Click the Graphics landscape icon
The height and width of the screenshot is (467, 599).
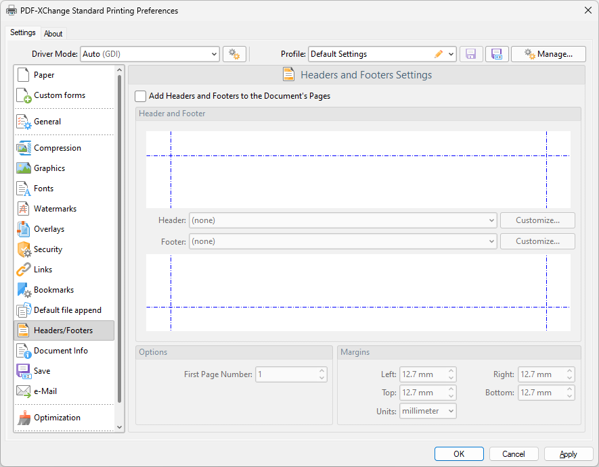24,168
